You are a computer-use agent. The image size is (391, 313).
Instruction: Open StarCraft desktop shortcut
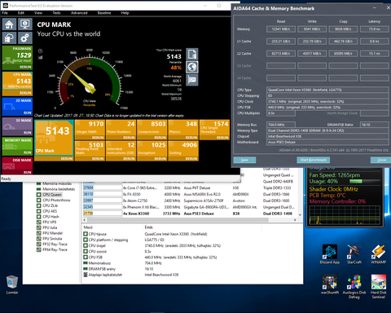[x=354, y=254]
